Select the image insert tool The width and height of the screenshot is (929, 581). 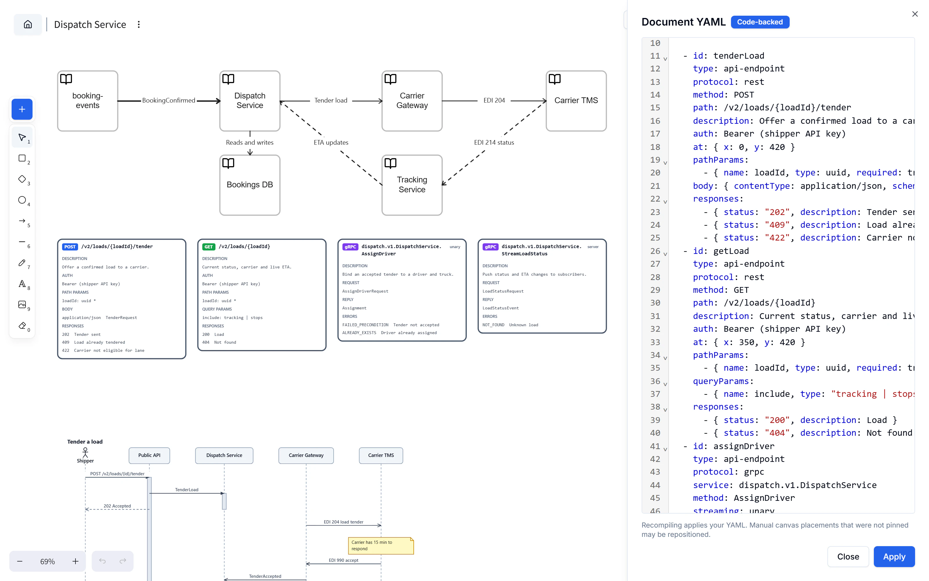pos(22,305)
